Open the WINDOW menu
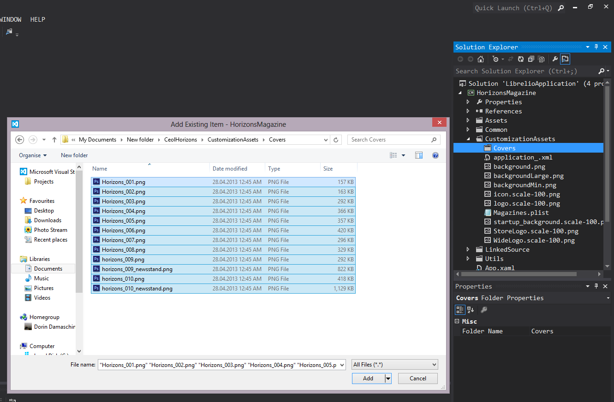The height and width of the screenshot is (402, 614). click(x=10, y=19)
